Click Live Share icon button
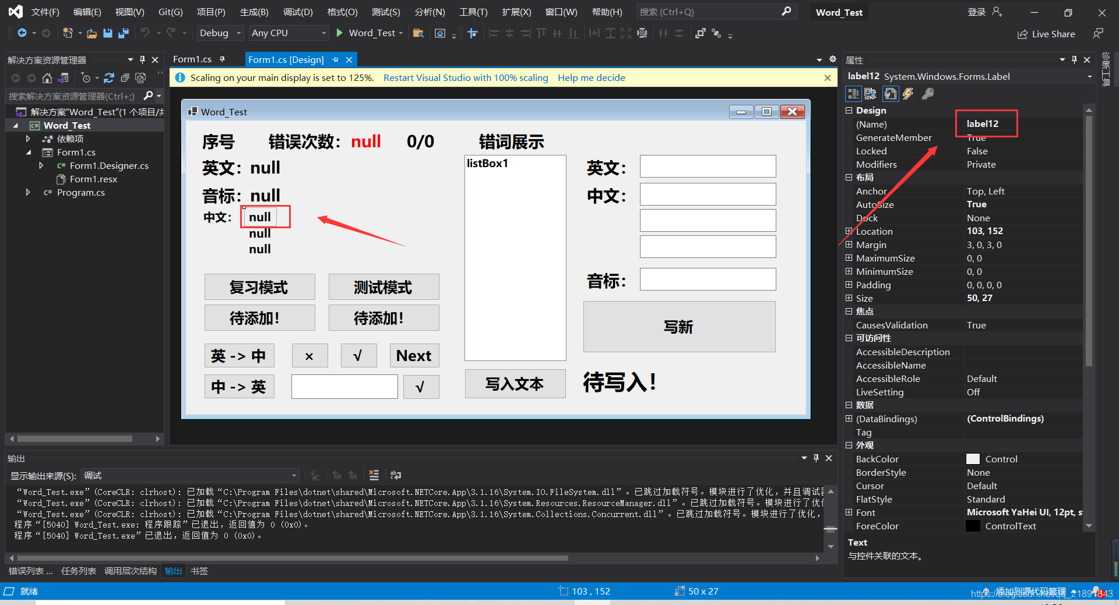The image size is (1119, 605). tap(1046, 34)
